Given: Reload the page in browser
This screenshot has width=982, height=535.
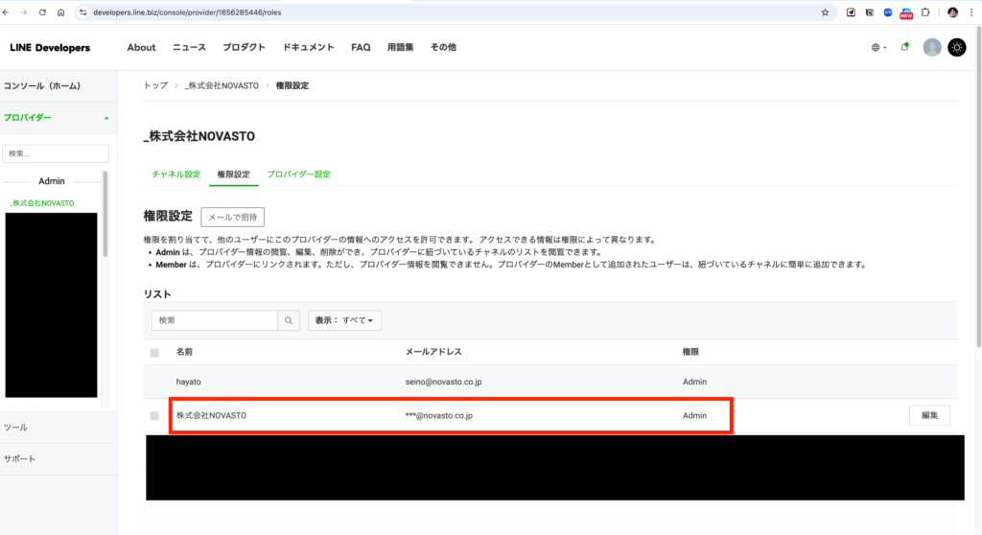Looking at the screenshot, I should [44, 12].
